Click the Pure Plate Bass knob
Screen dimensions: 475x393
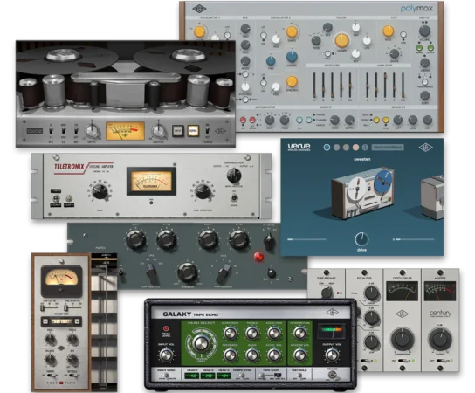[x=50, y=340]
